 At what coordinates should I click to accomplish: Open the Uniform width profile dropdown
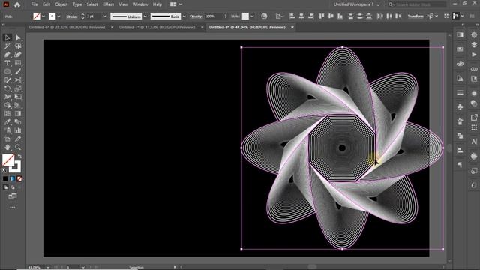click(145, 16)
